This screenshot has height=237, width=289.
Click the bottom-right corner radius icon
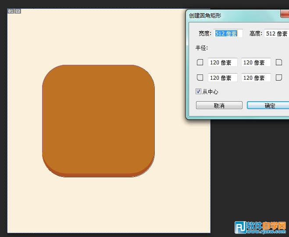278,78
